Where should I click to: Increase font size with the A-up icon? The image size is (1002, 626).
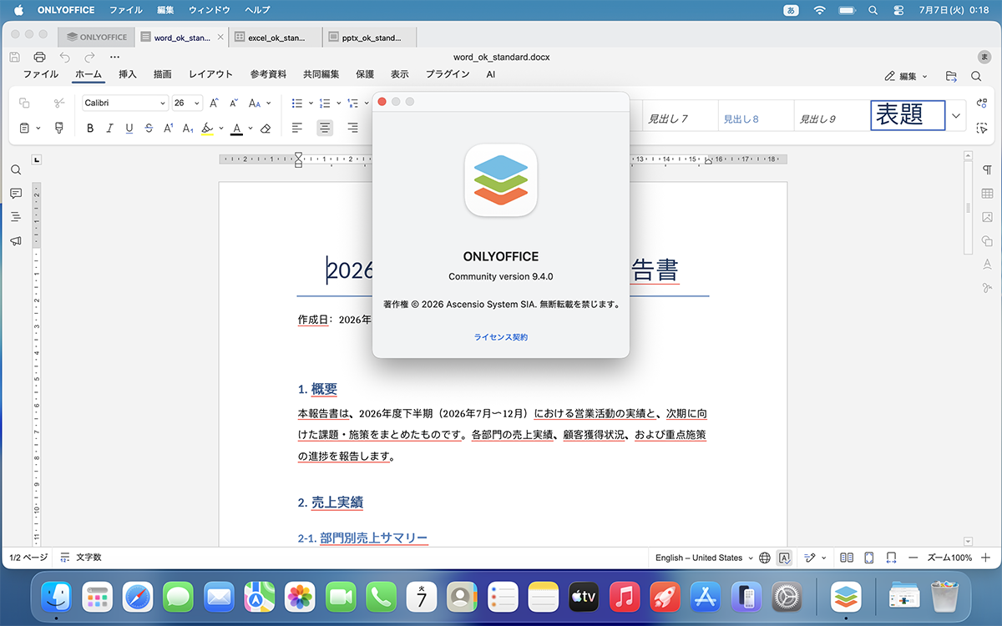(x=214, y=103)
